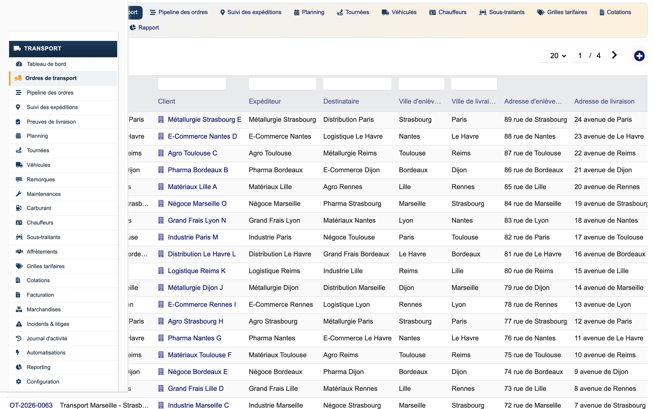Switch to Sous-traitants top tab
The width and height of the screenshot is (654, 409).
502,12
